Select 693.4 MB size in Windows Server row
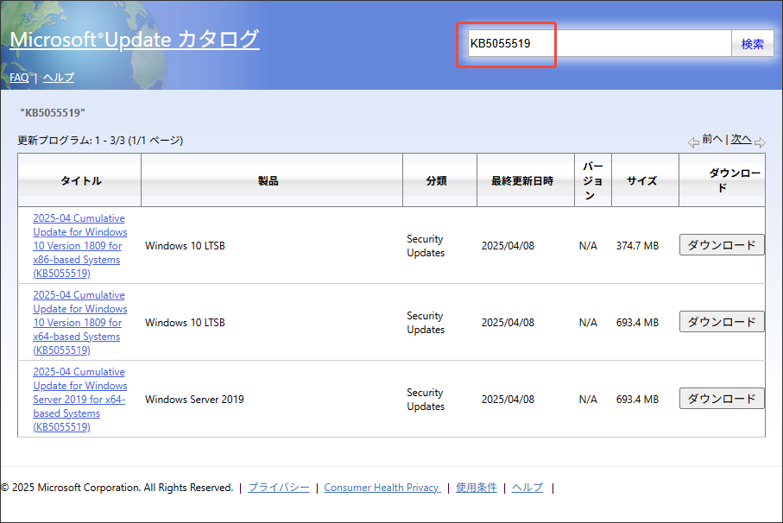 pyautogui.click(x=637, y=400)
